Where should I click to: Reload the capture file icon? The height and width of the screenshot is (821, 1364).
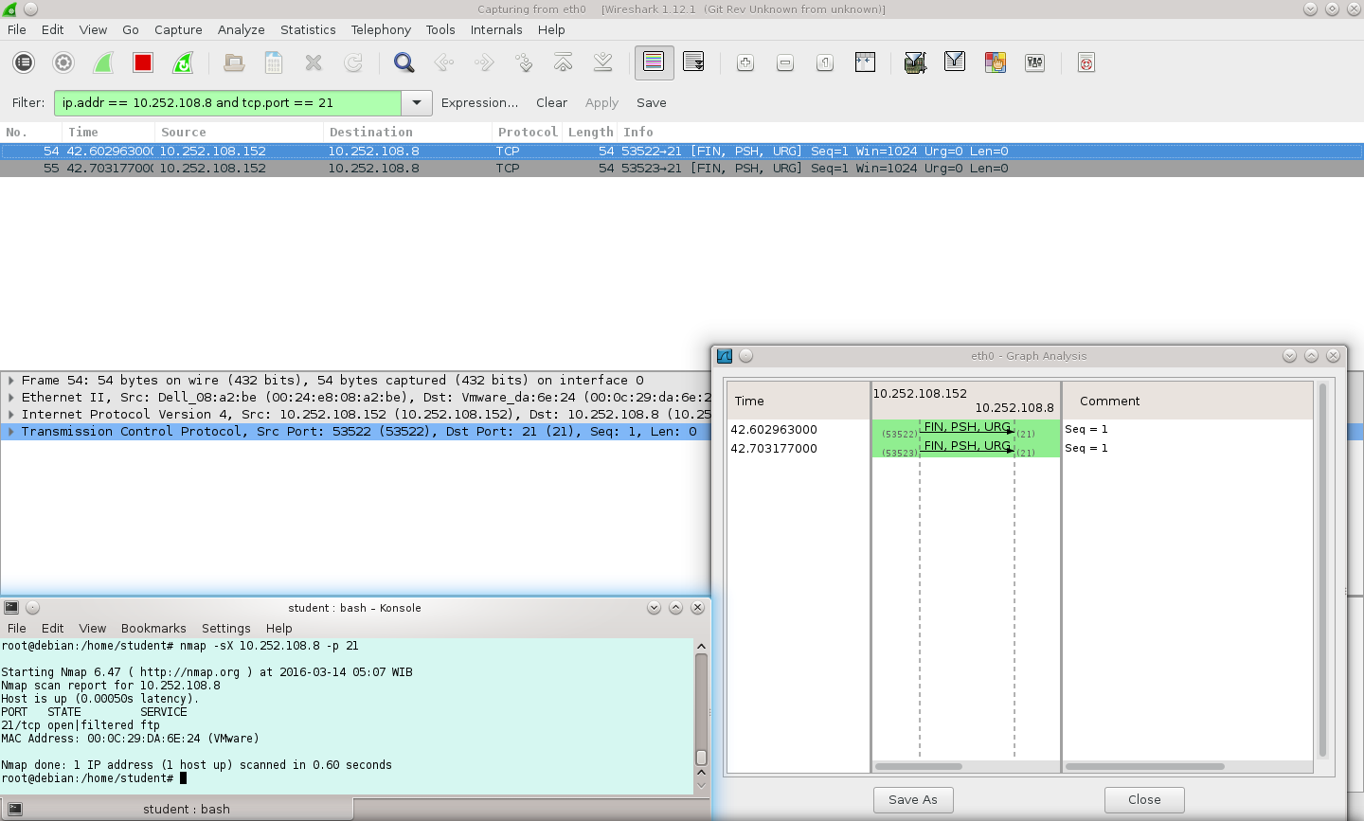pos(353,63)
